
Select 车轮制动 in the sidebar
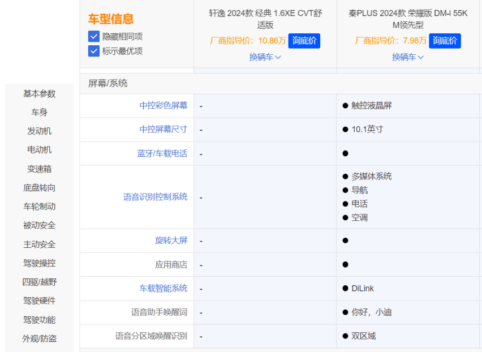click(40, 207)
